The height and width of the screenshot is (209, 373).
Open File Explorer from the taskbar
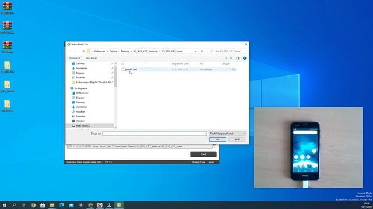pos(52,205)
